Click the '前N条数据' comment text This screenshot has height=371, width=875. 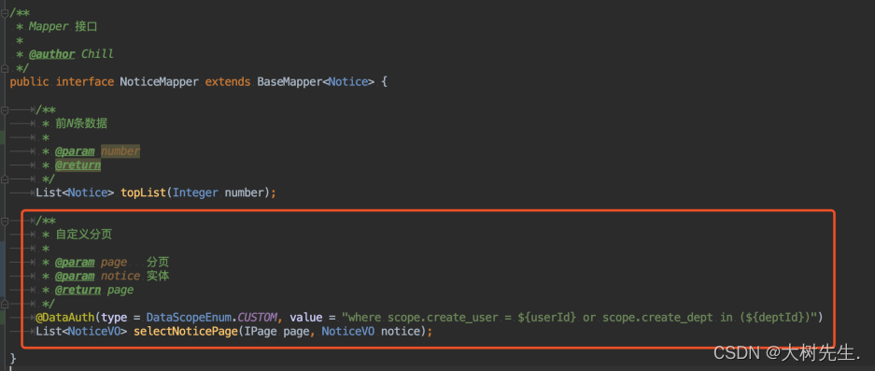(81, 123)
